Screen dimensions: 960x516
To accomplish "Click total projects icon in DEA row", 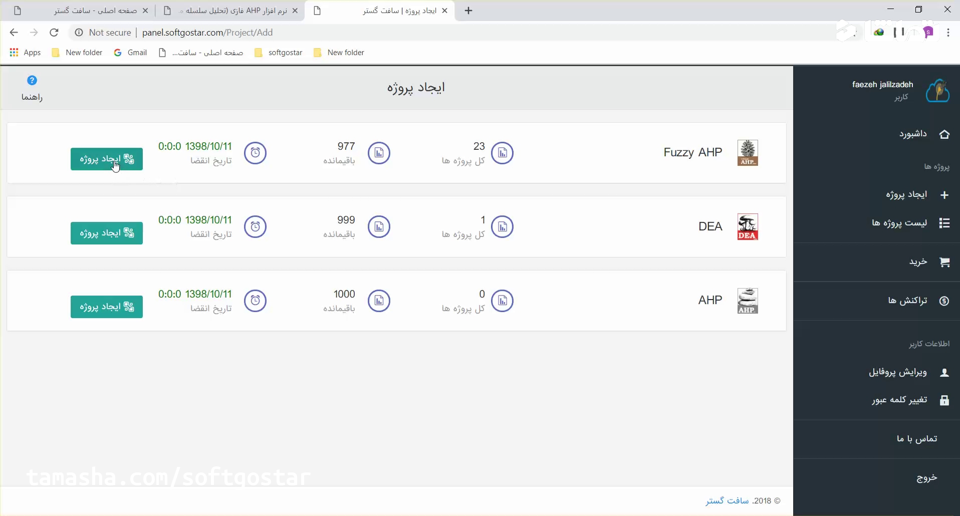I will tap(502, 227).
